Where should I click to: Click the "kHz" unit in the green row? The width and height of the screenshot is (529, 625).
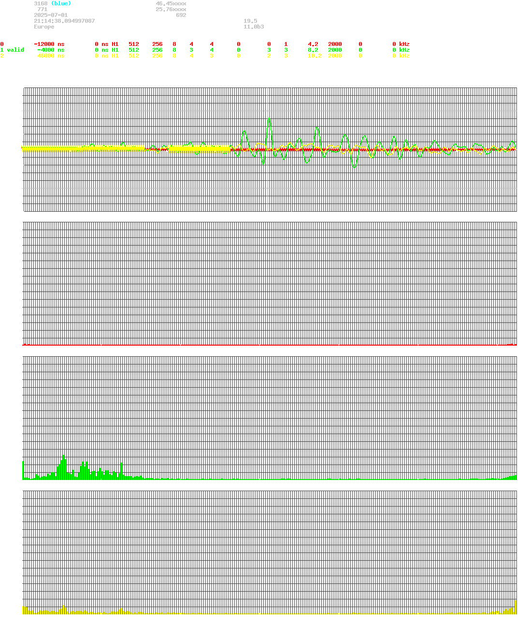(x=404, y=50)
